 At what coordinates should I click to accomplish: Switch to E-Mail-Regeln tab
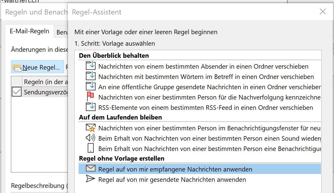click(x=29, y=31)
